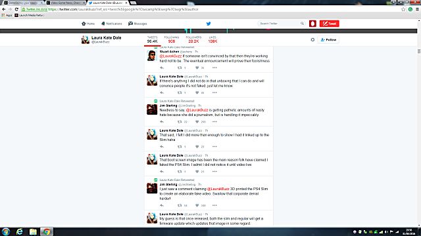Reply to the unboxing tweet
The width and height of the screenshot is (421, 236).
click(162, 92)
